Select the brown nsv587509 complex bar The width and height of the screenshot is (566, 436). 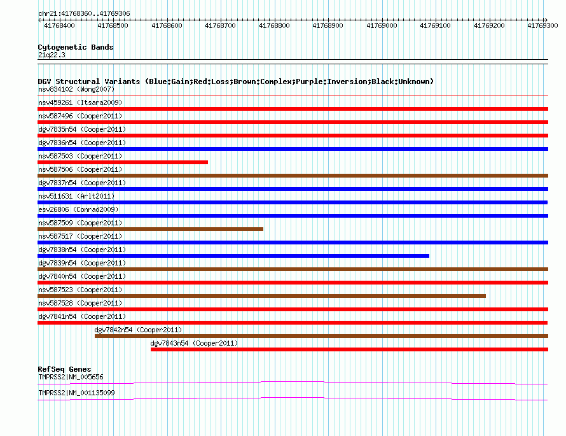(150, 229)
